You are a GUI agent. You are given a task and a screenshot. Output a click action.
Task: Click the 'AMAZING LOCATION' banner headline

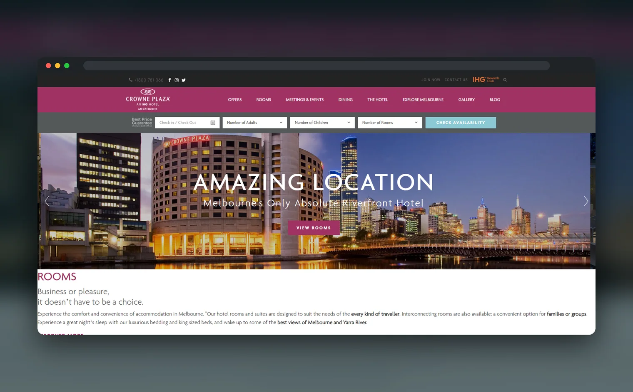314,182
